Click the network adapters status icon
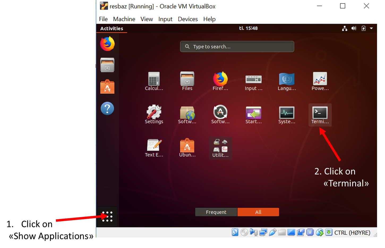 pyautogui.click(x=263, y=233)
